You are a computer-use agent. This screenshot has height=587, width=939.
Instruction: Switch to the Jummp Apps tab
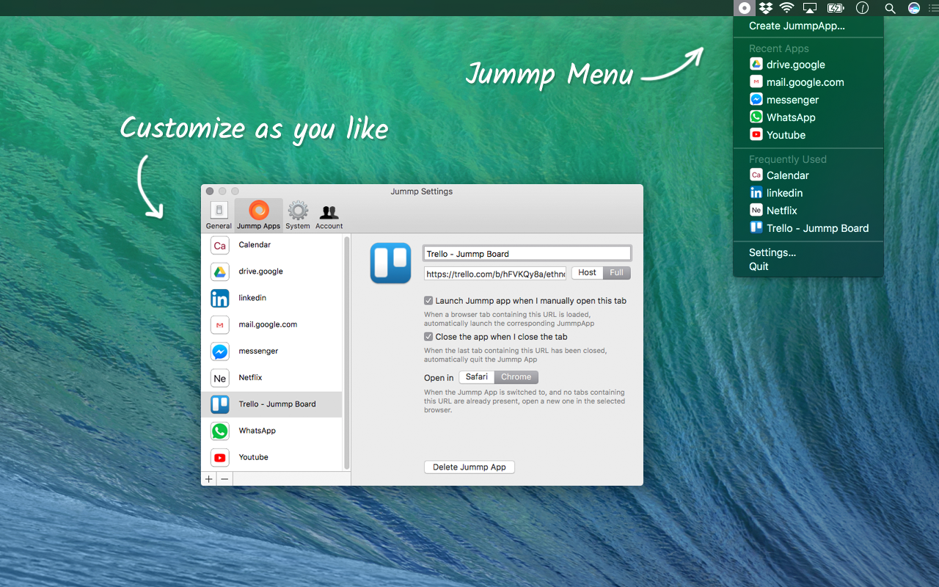point(258,215)
